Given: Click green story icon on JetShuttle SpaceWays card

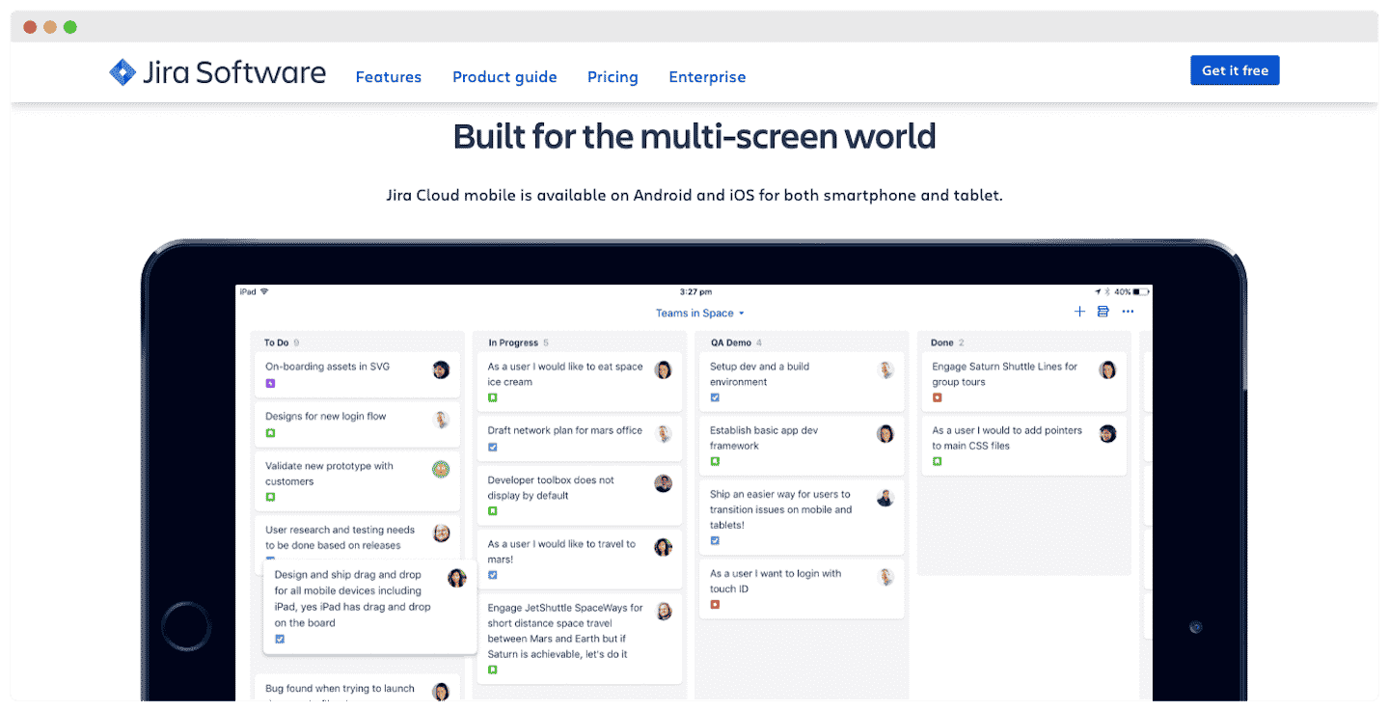Looking at the screenshot, I should 492,670.
